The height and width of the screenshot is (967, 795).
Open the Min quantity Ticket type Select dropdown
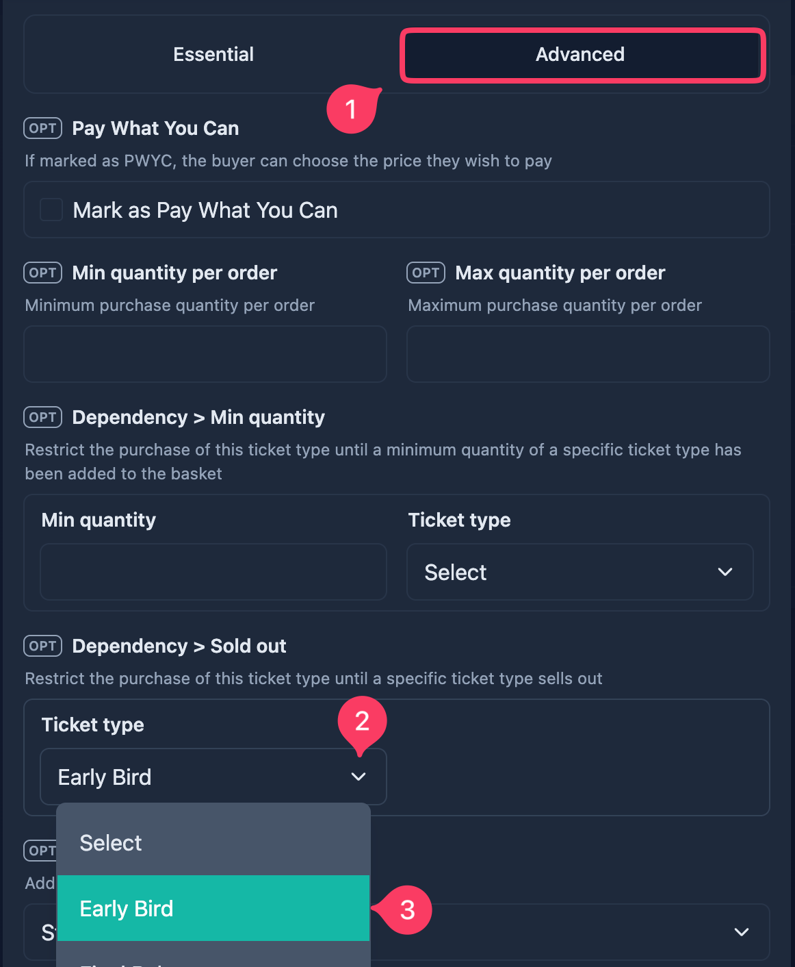(x=580, y=572)
